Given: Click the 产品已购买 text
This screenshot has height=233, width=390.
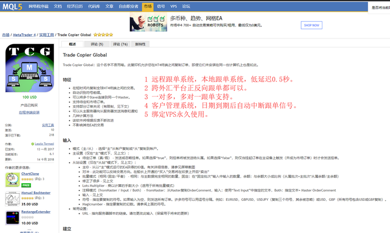Looking at the screenshot, I should (29, 105).
